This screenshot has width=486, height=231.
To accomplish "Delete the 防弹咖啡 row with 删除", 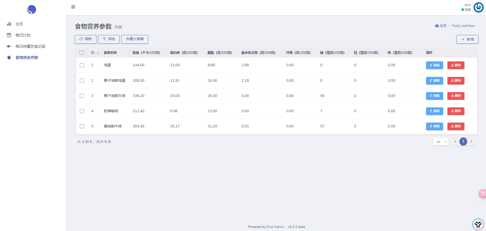I will 456,111.
